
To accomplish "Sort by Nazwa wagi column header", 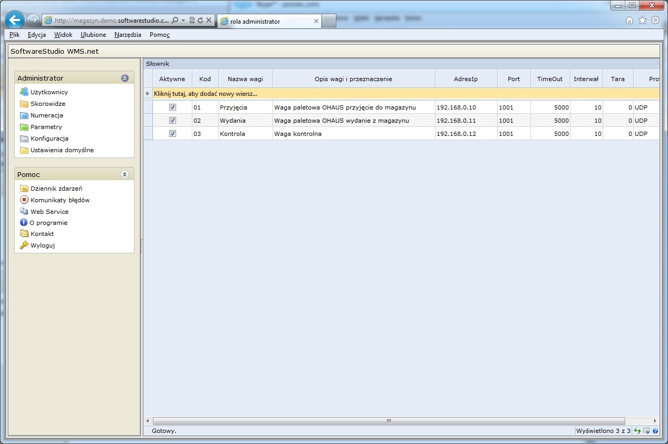I will (246, 79).
